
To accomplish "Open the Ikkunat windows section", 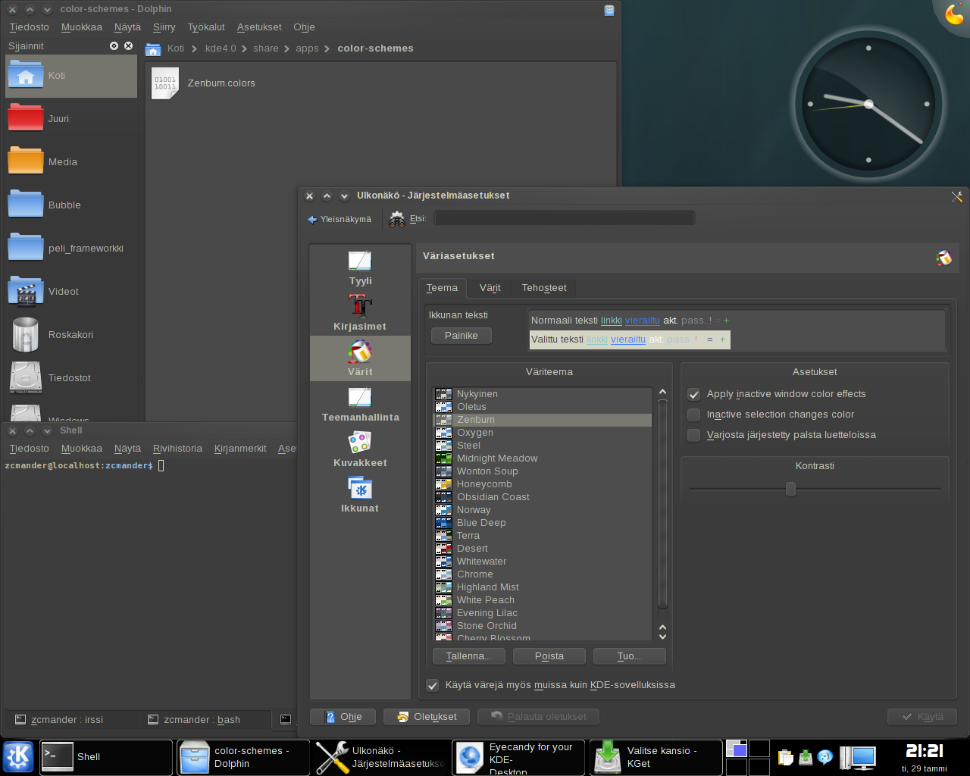I will [x=360, y=495].
